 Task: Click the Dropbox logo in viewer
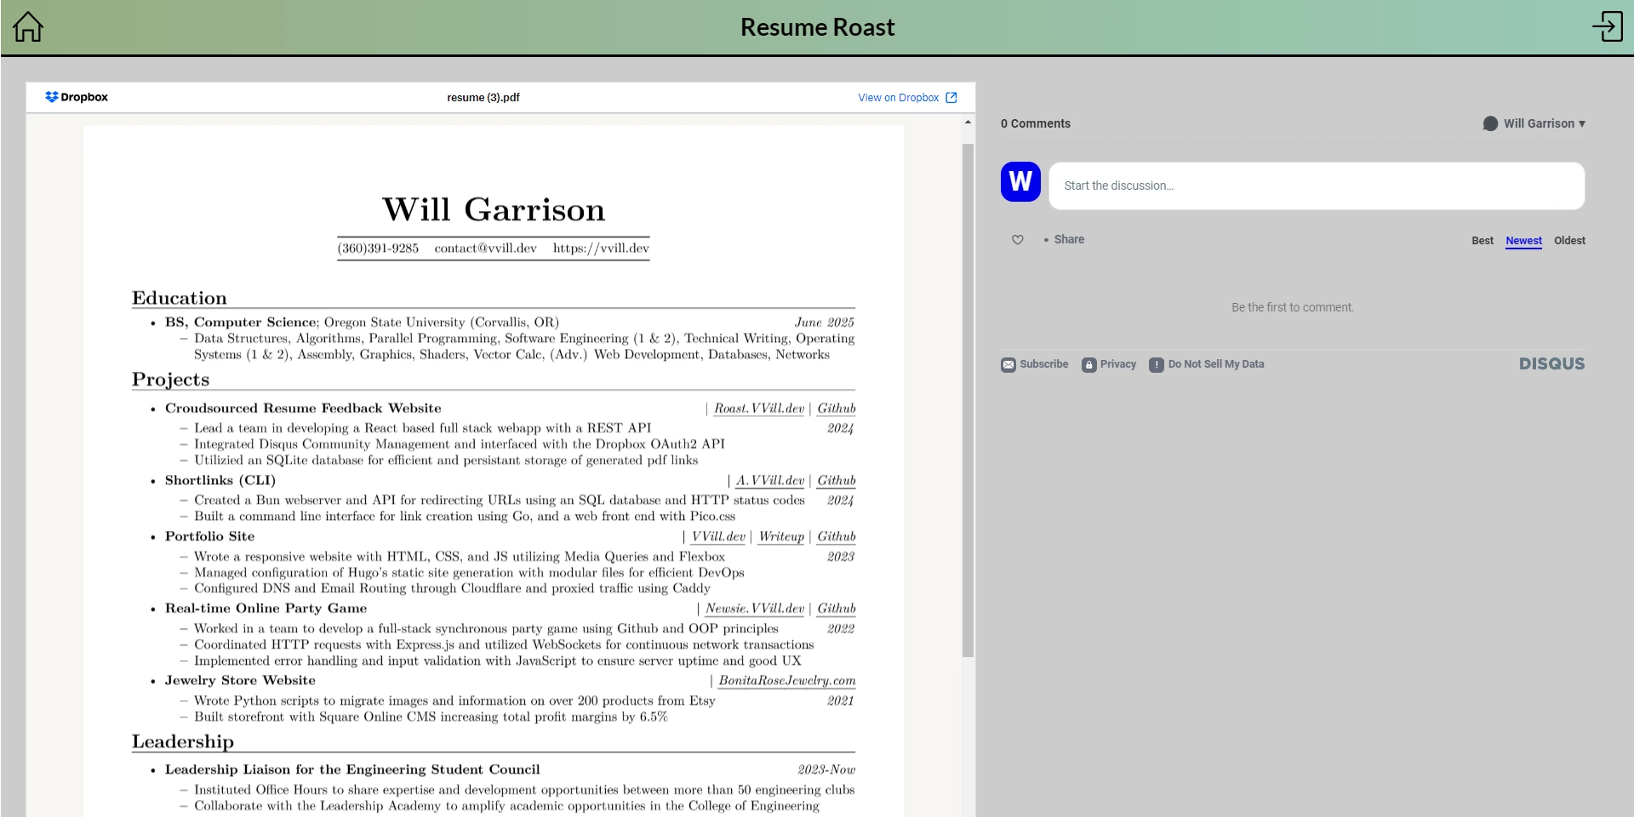[77, 97]
